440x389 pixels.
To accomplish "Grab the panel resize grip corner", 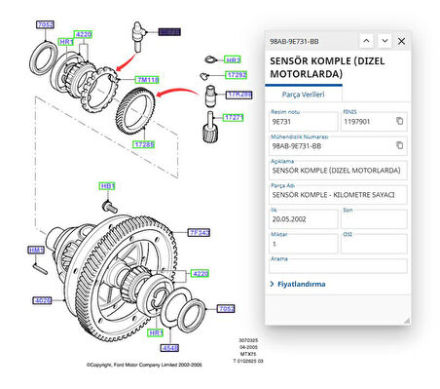I will pos(407,321).
